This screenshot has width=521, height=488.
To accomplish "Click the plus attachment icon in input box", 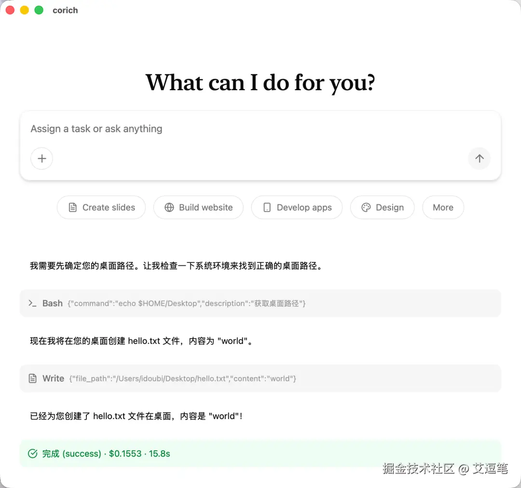I will click(x=42, y=159).
